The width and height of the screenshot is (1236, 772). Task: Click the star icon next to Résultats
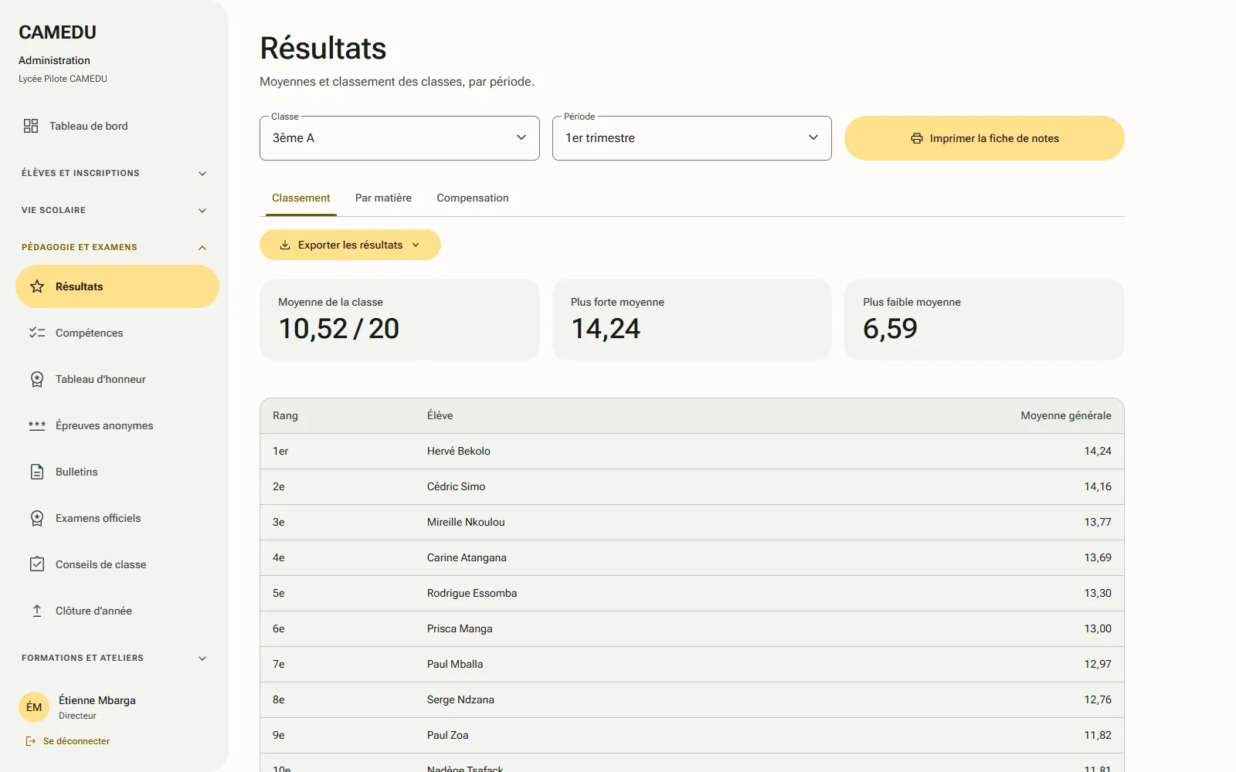point(37,286)
